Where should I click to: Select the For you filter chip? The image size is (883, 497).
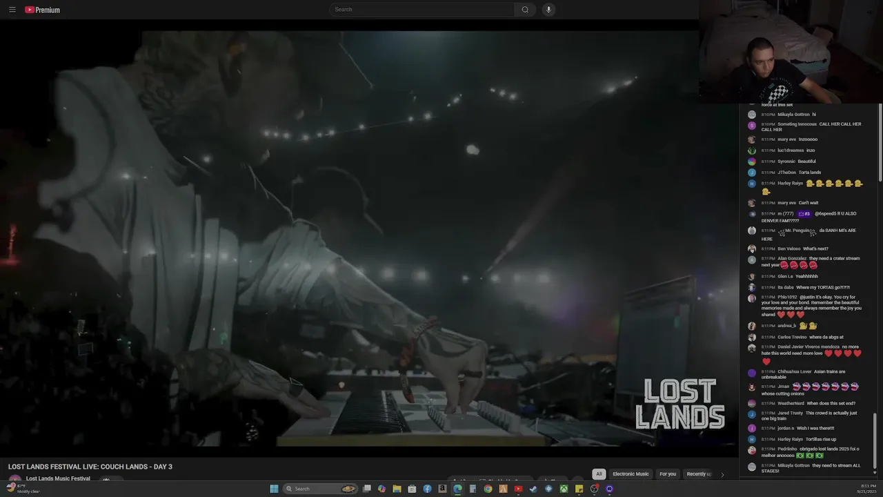[x=668, y=474]
